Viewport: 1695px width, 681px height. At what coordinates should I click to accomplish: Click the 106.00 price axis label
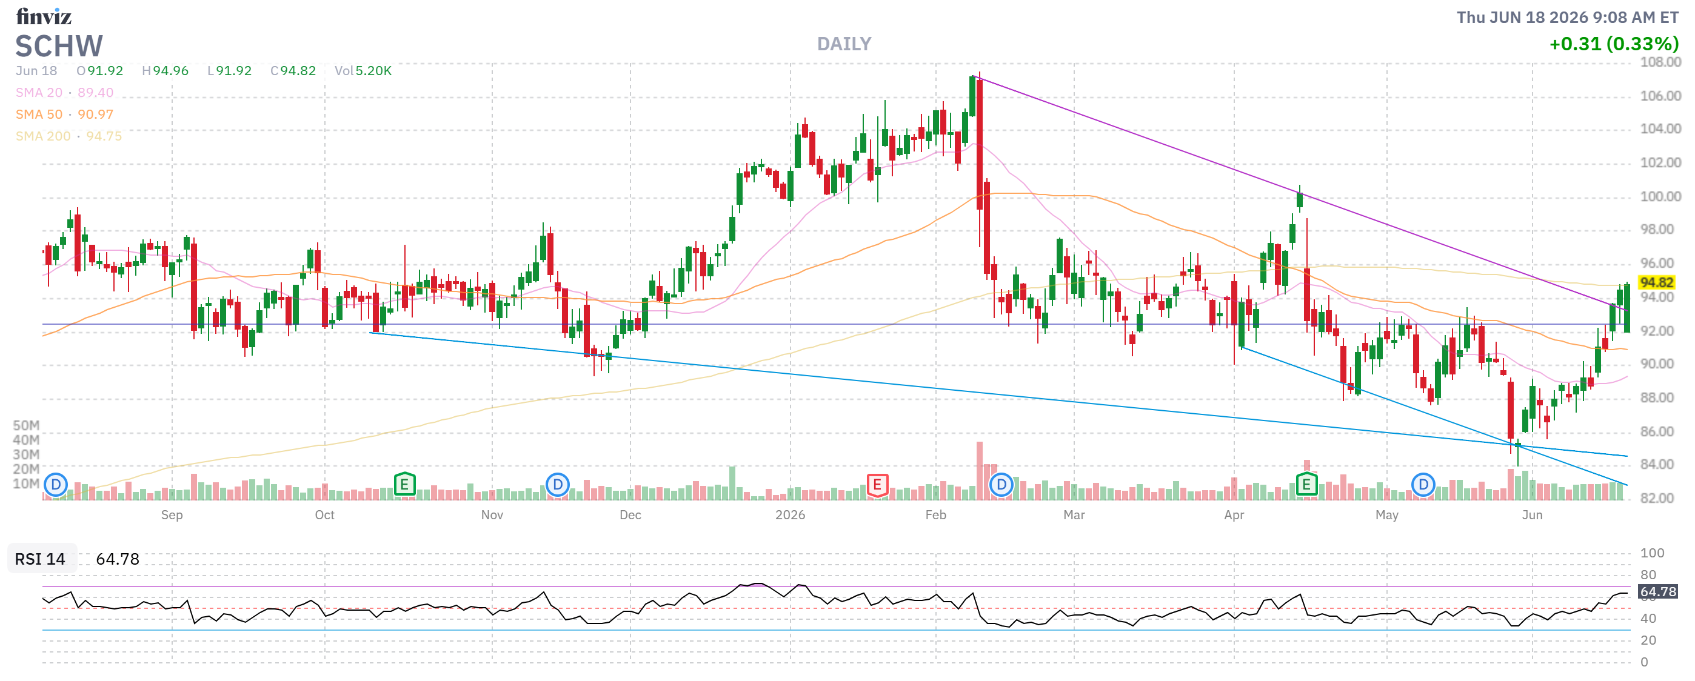coord(1660,96)
